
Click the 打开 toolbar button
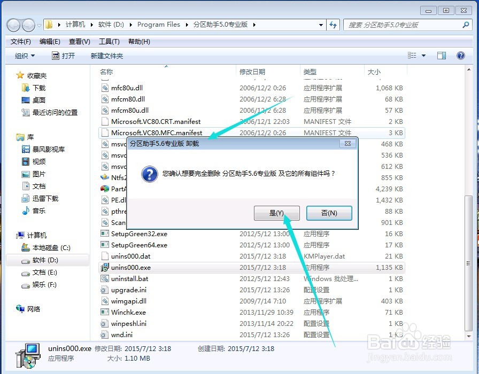click(x=64, y=56)
